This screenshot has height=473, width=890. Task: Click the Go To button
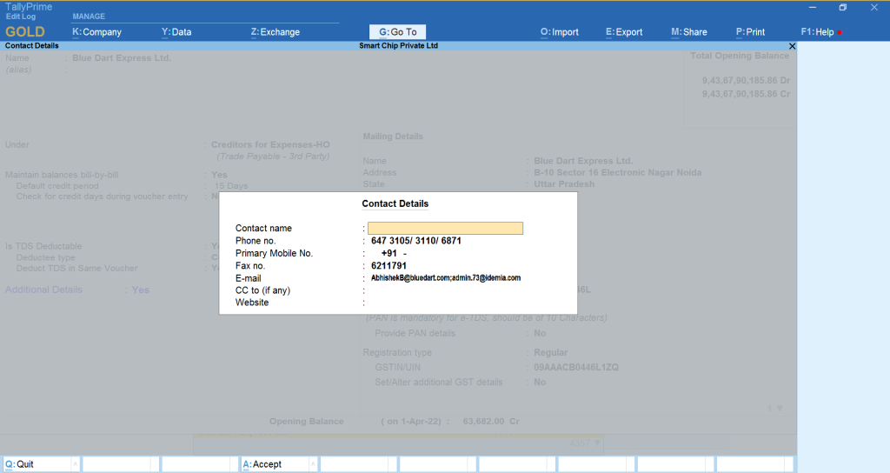tap(397, 32)
